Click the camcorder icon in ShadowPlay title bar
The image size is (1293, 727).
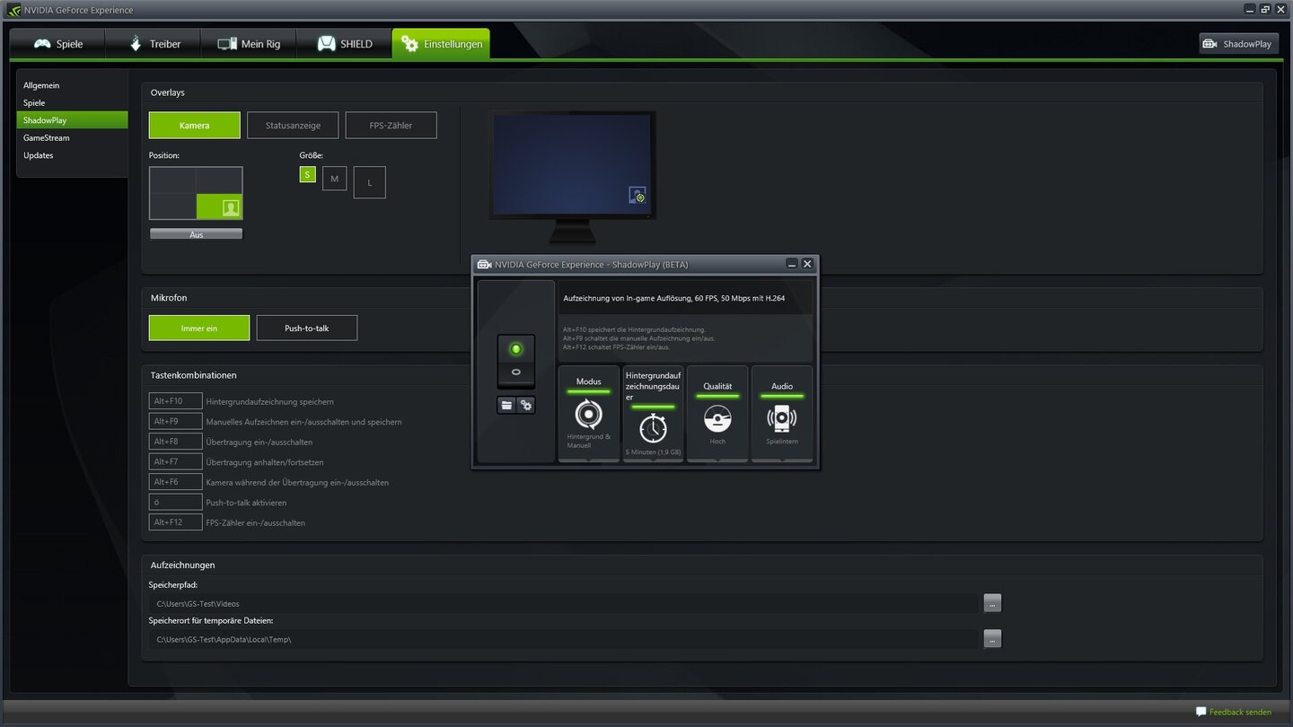pos(484,264)
